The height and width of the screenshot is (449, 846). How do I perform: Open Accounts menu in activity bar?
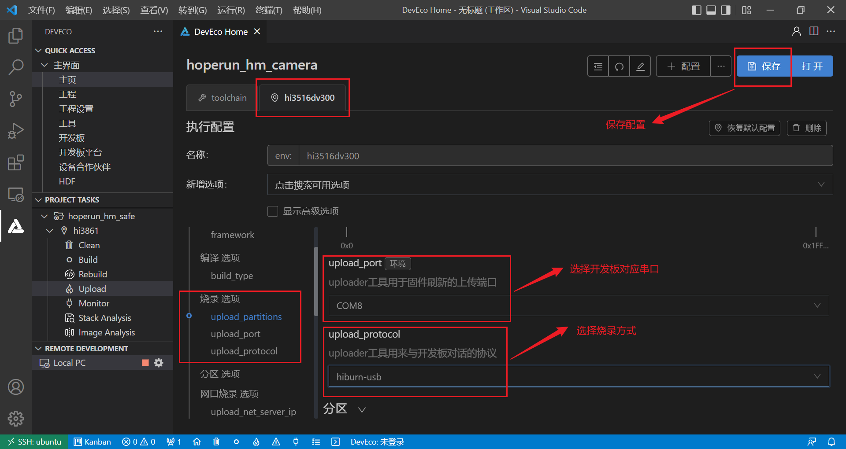click(x=16, y=387)
